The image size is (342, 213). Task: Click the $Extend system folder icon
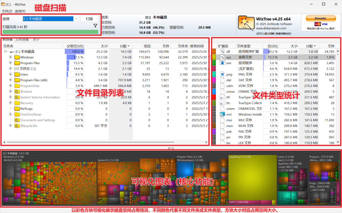tap(17, 92)
